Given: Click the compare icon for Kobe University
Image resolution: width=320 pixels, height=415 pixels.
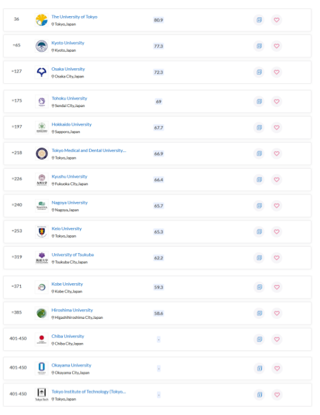Looking at the screenshot, I should [260, 287].
